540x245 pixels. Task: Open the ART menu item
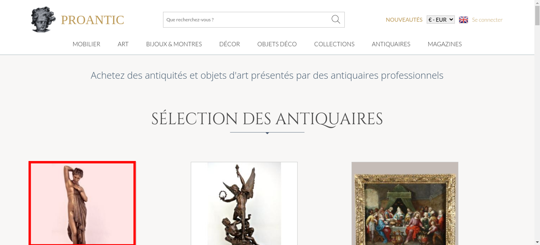click(x=123, y=44)
